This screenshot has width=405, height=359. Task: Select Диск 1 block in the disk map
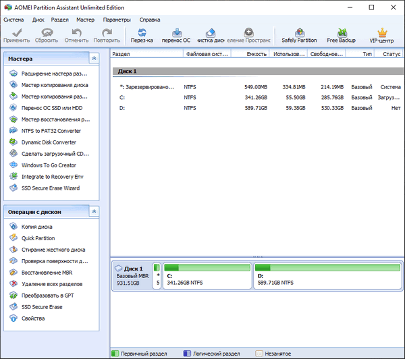point(130,277)
